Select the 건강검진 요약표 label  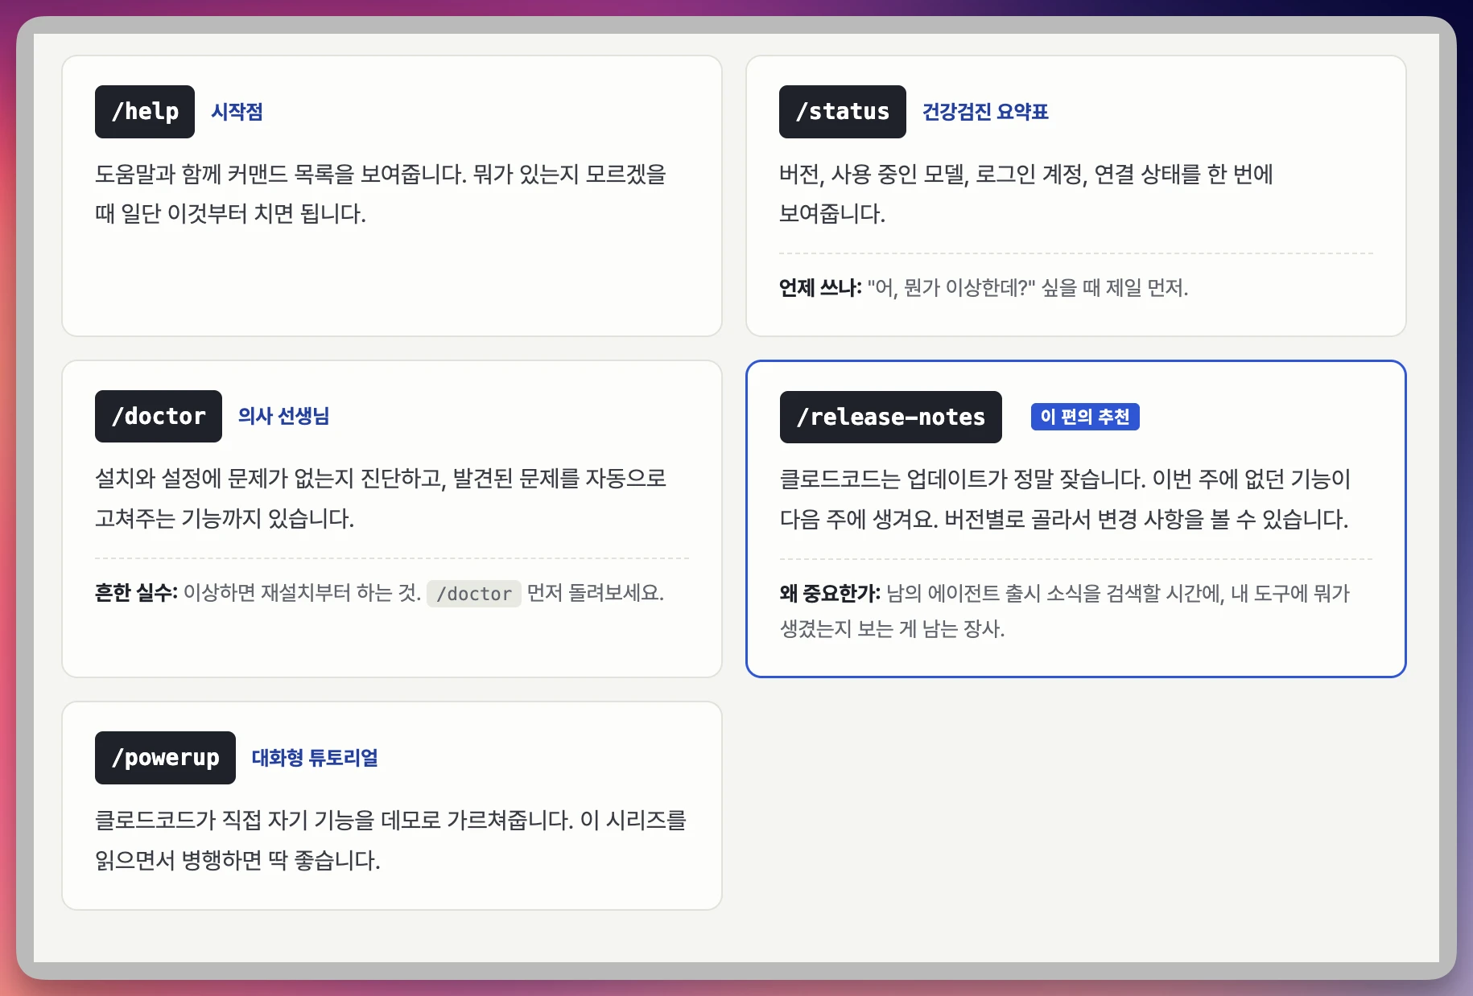pos(985,112)
